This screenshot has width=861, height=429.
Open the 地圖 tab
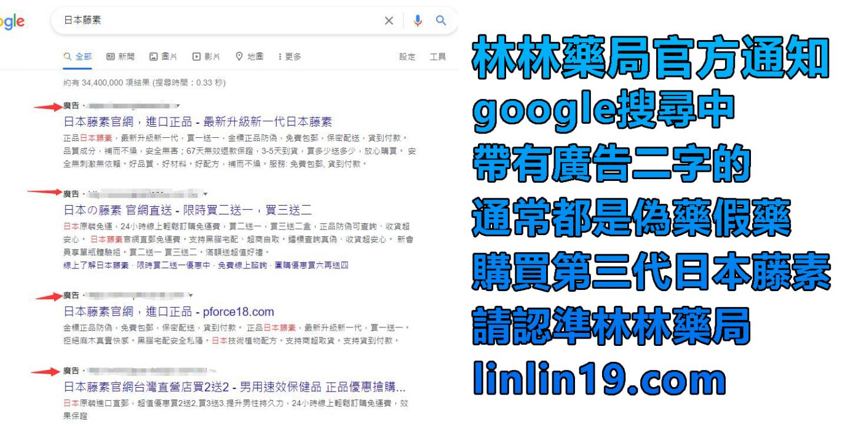pyautogui.click(x=250, y=57)
